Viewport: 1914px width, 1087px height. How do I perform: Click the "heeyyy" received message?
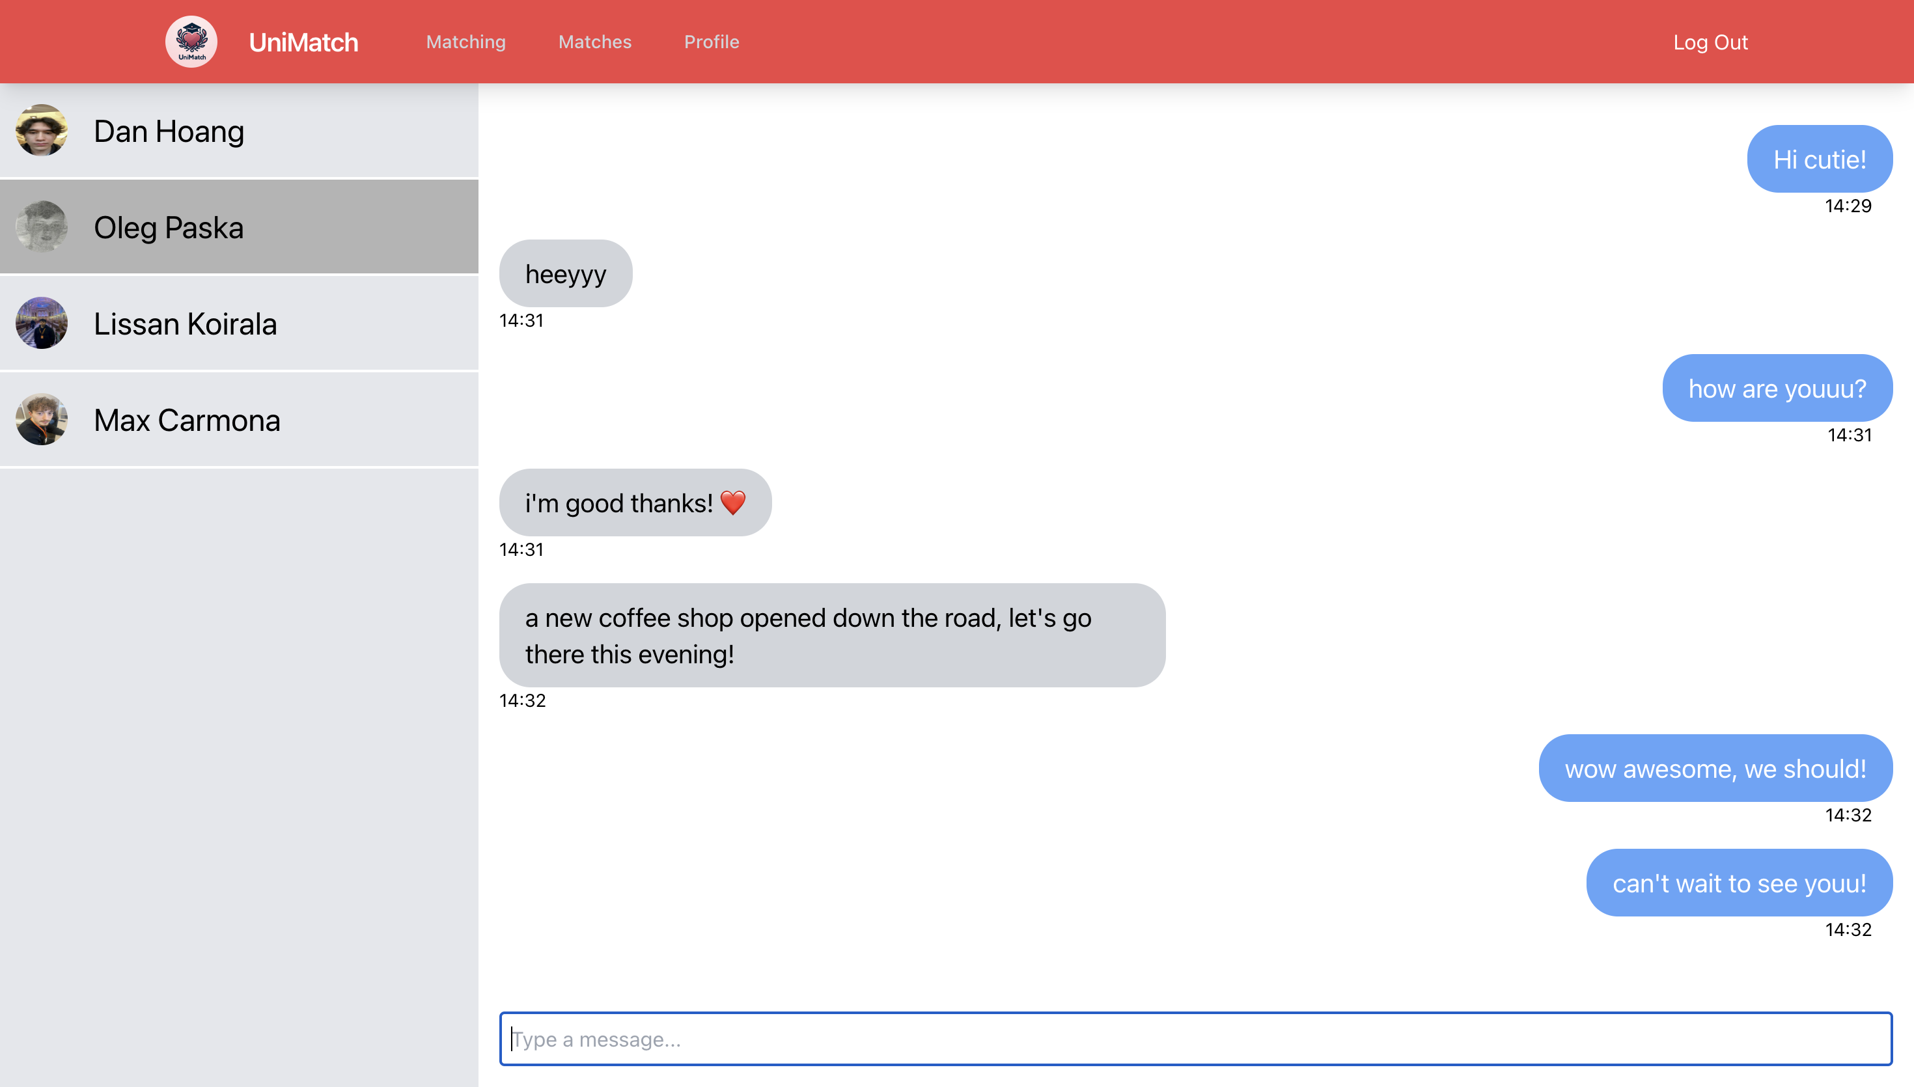pyautogui.click(x=565, y=273)
